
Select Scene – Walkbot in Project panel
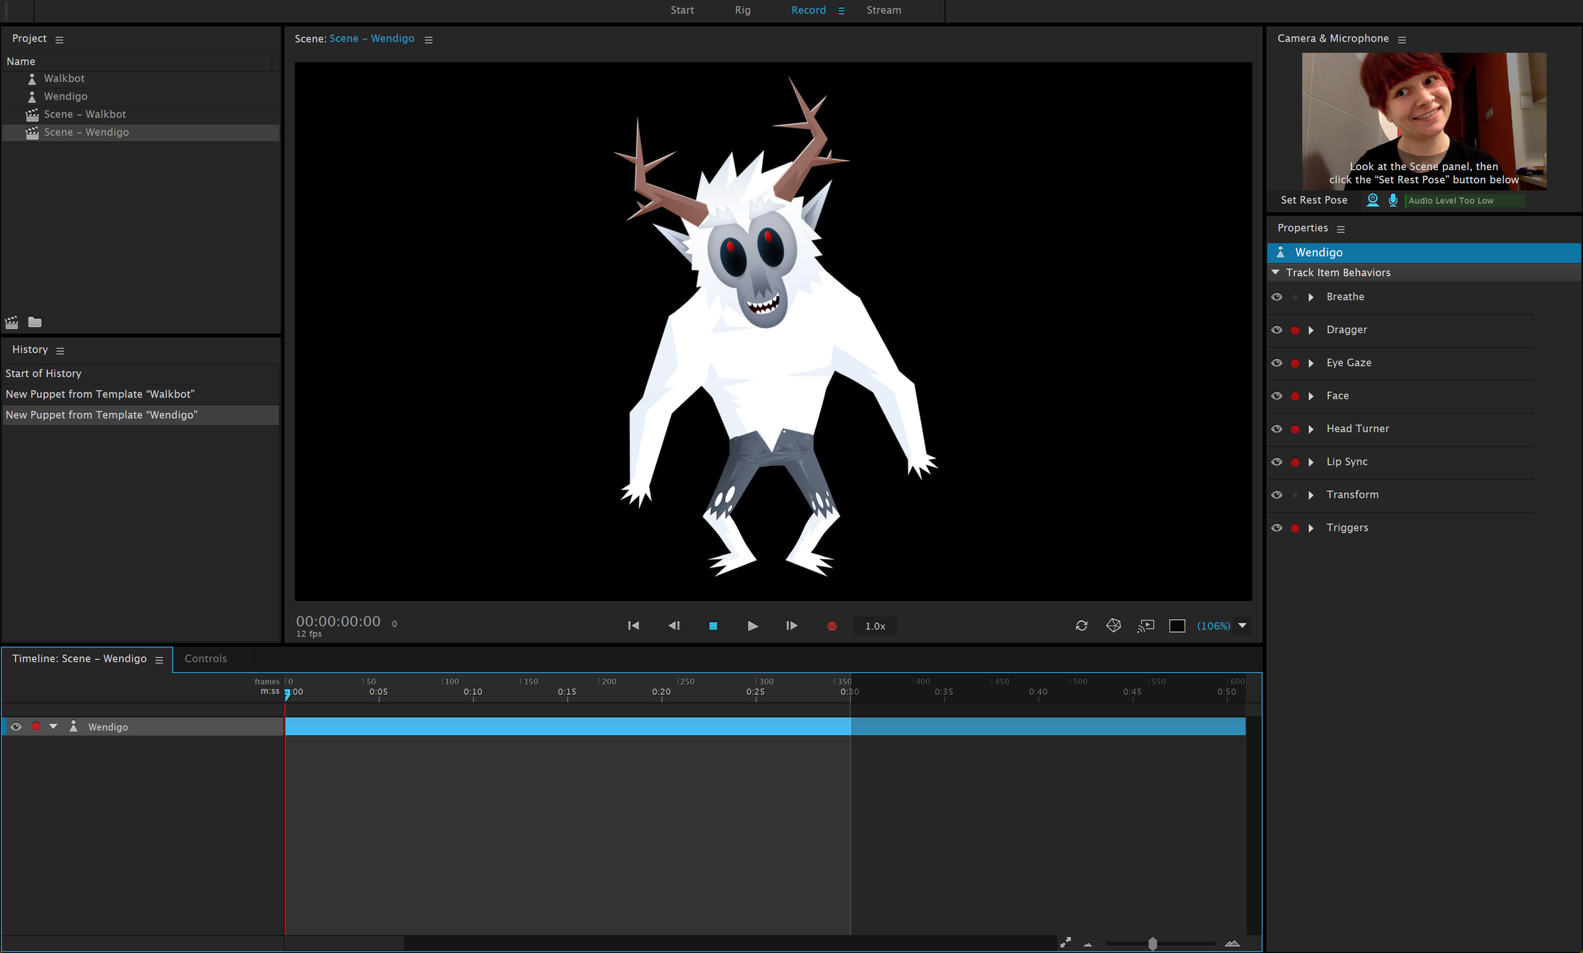click(x=85, y=114)
